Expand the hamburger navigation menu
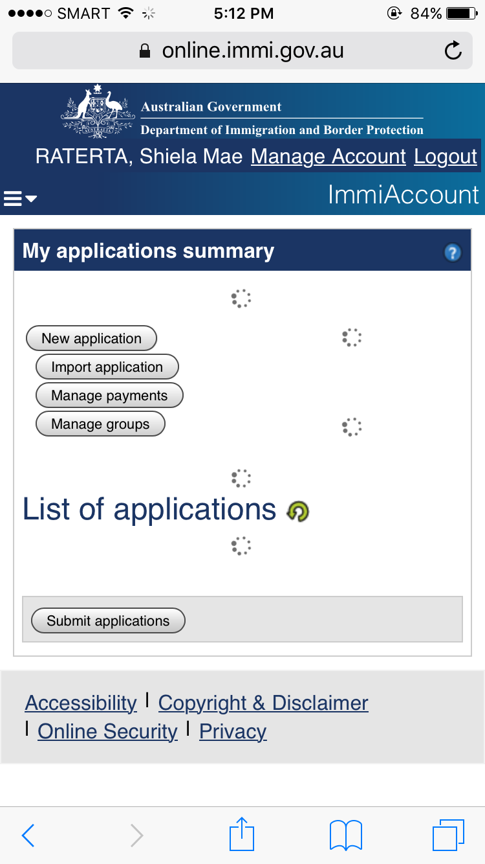 coord(20,198)
